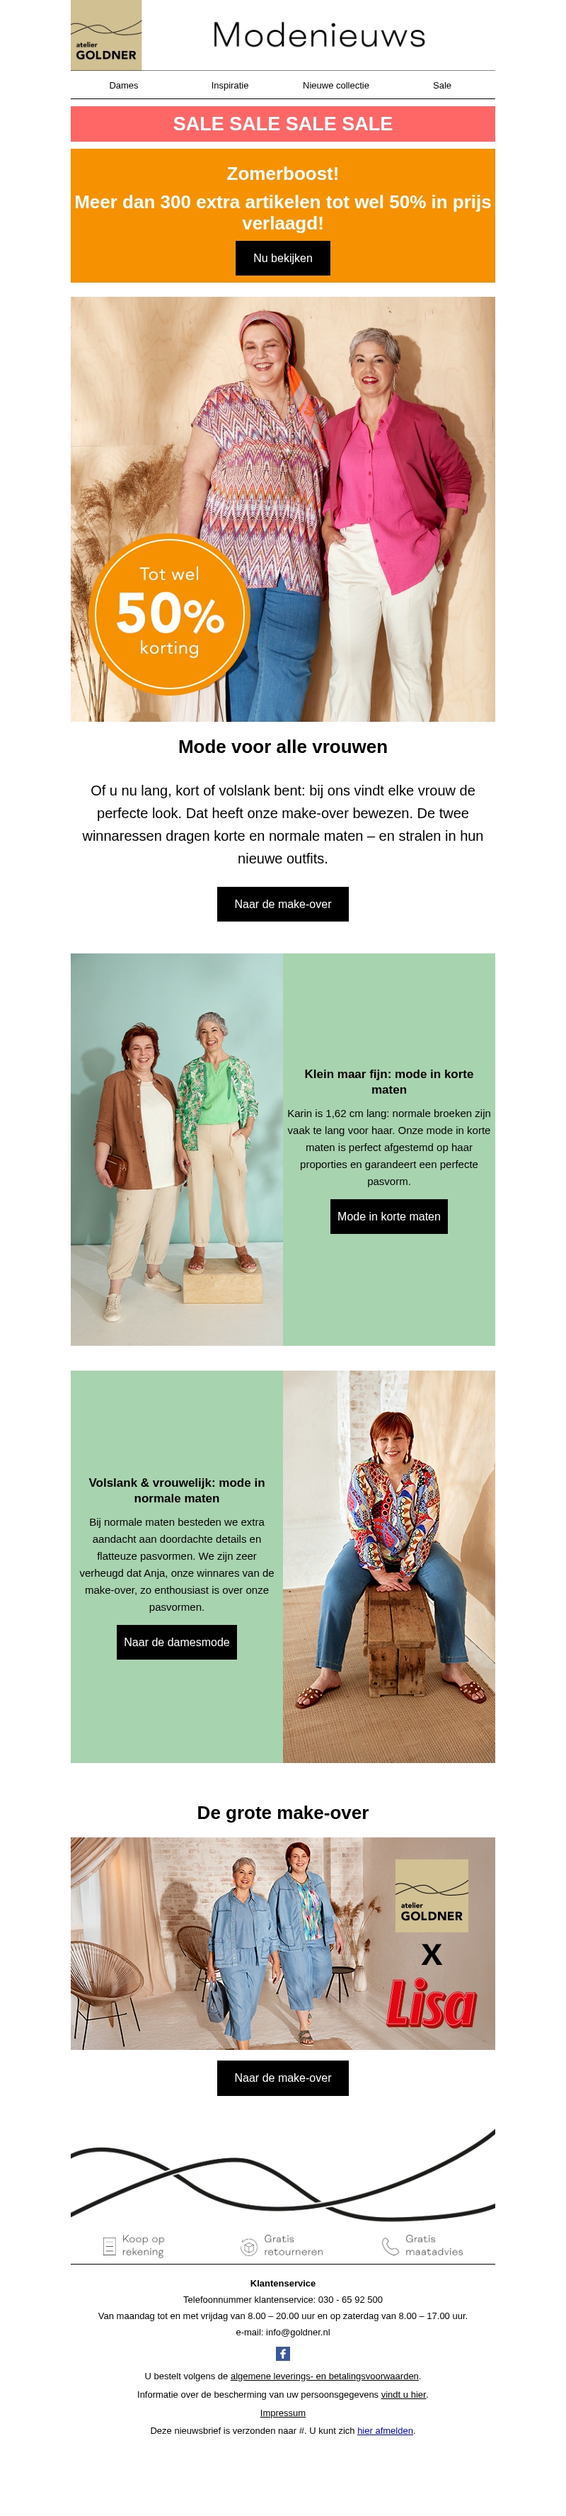Click the atelier Goldner logo in header

[x=106, y=35]
